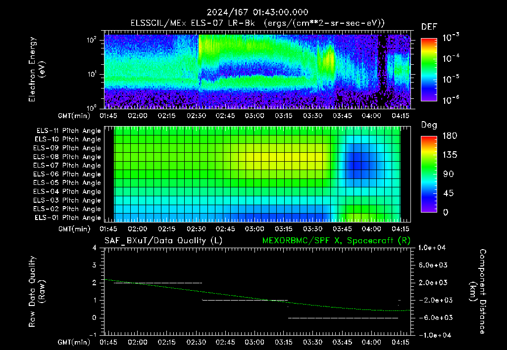
Task: Click the ELS-06 Pitch Angle row label
Action: 67,175
